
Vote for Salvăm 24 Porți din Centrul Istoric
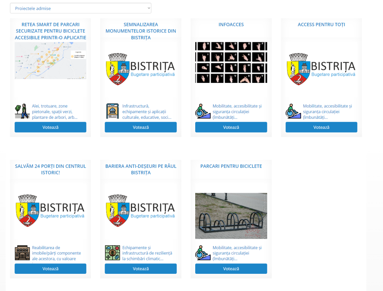coord(50,269)
